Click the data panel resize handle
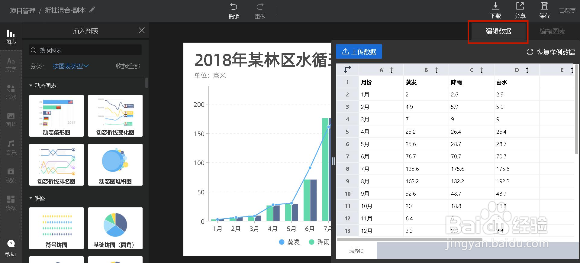 tap(333, 161)
